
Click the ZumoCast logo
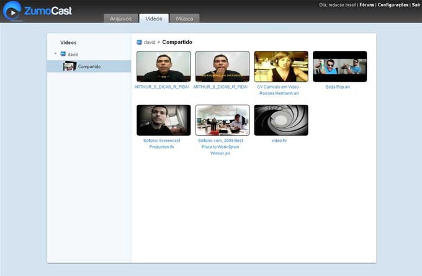coord(37,11)
